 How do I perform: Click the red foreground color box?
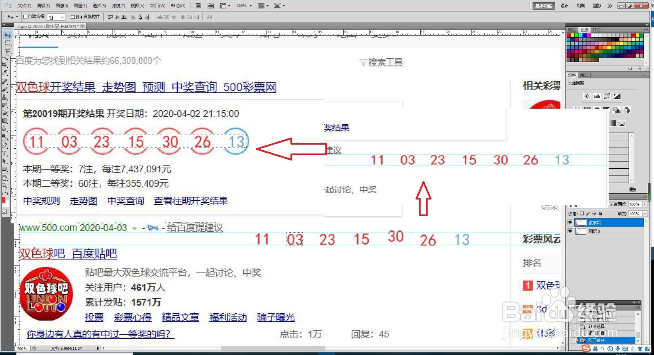(x=4, y=200)
